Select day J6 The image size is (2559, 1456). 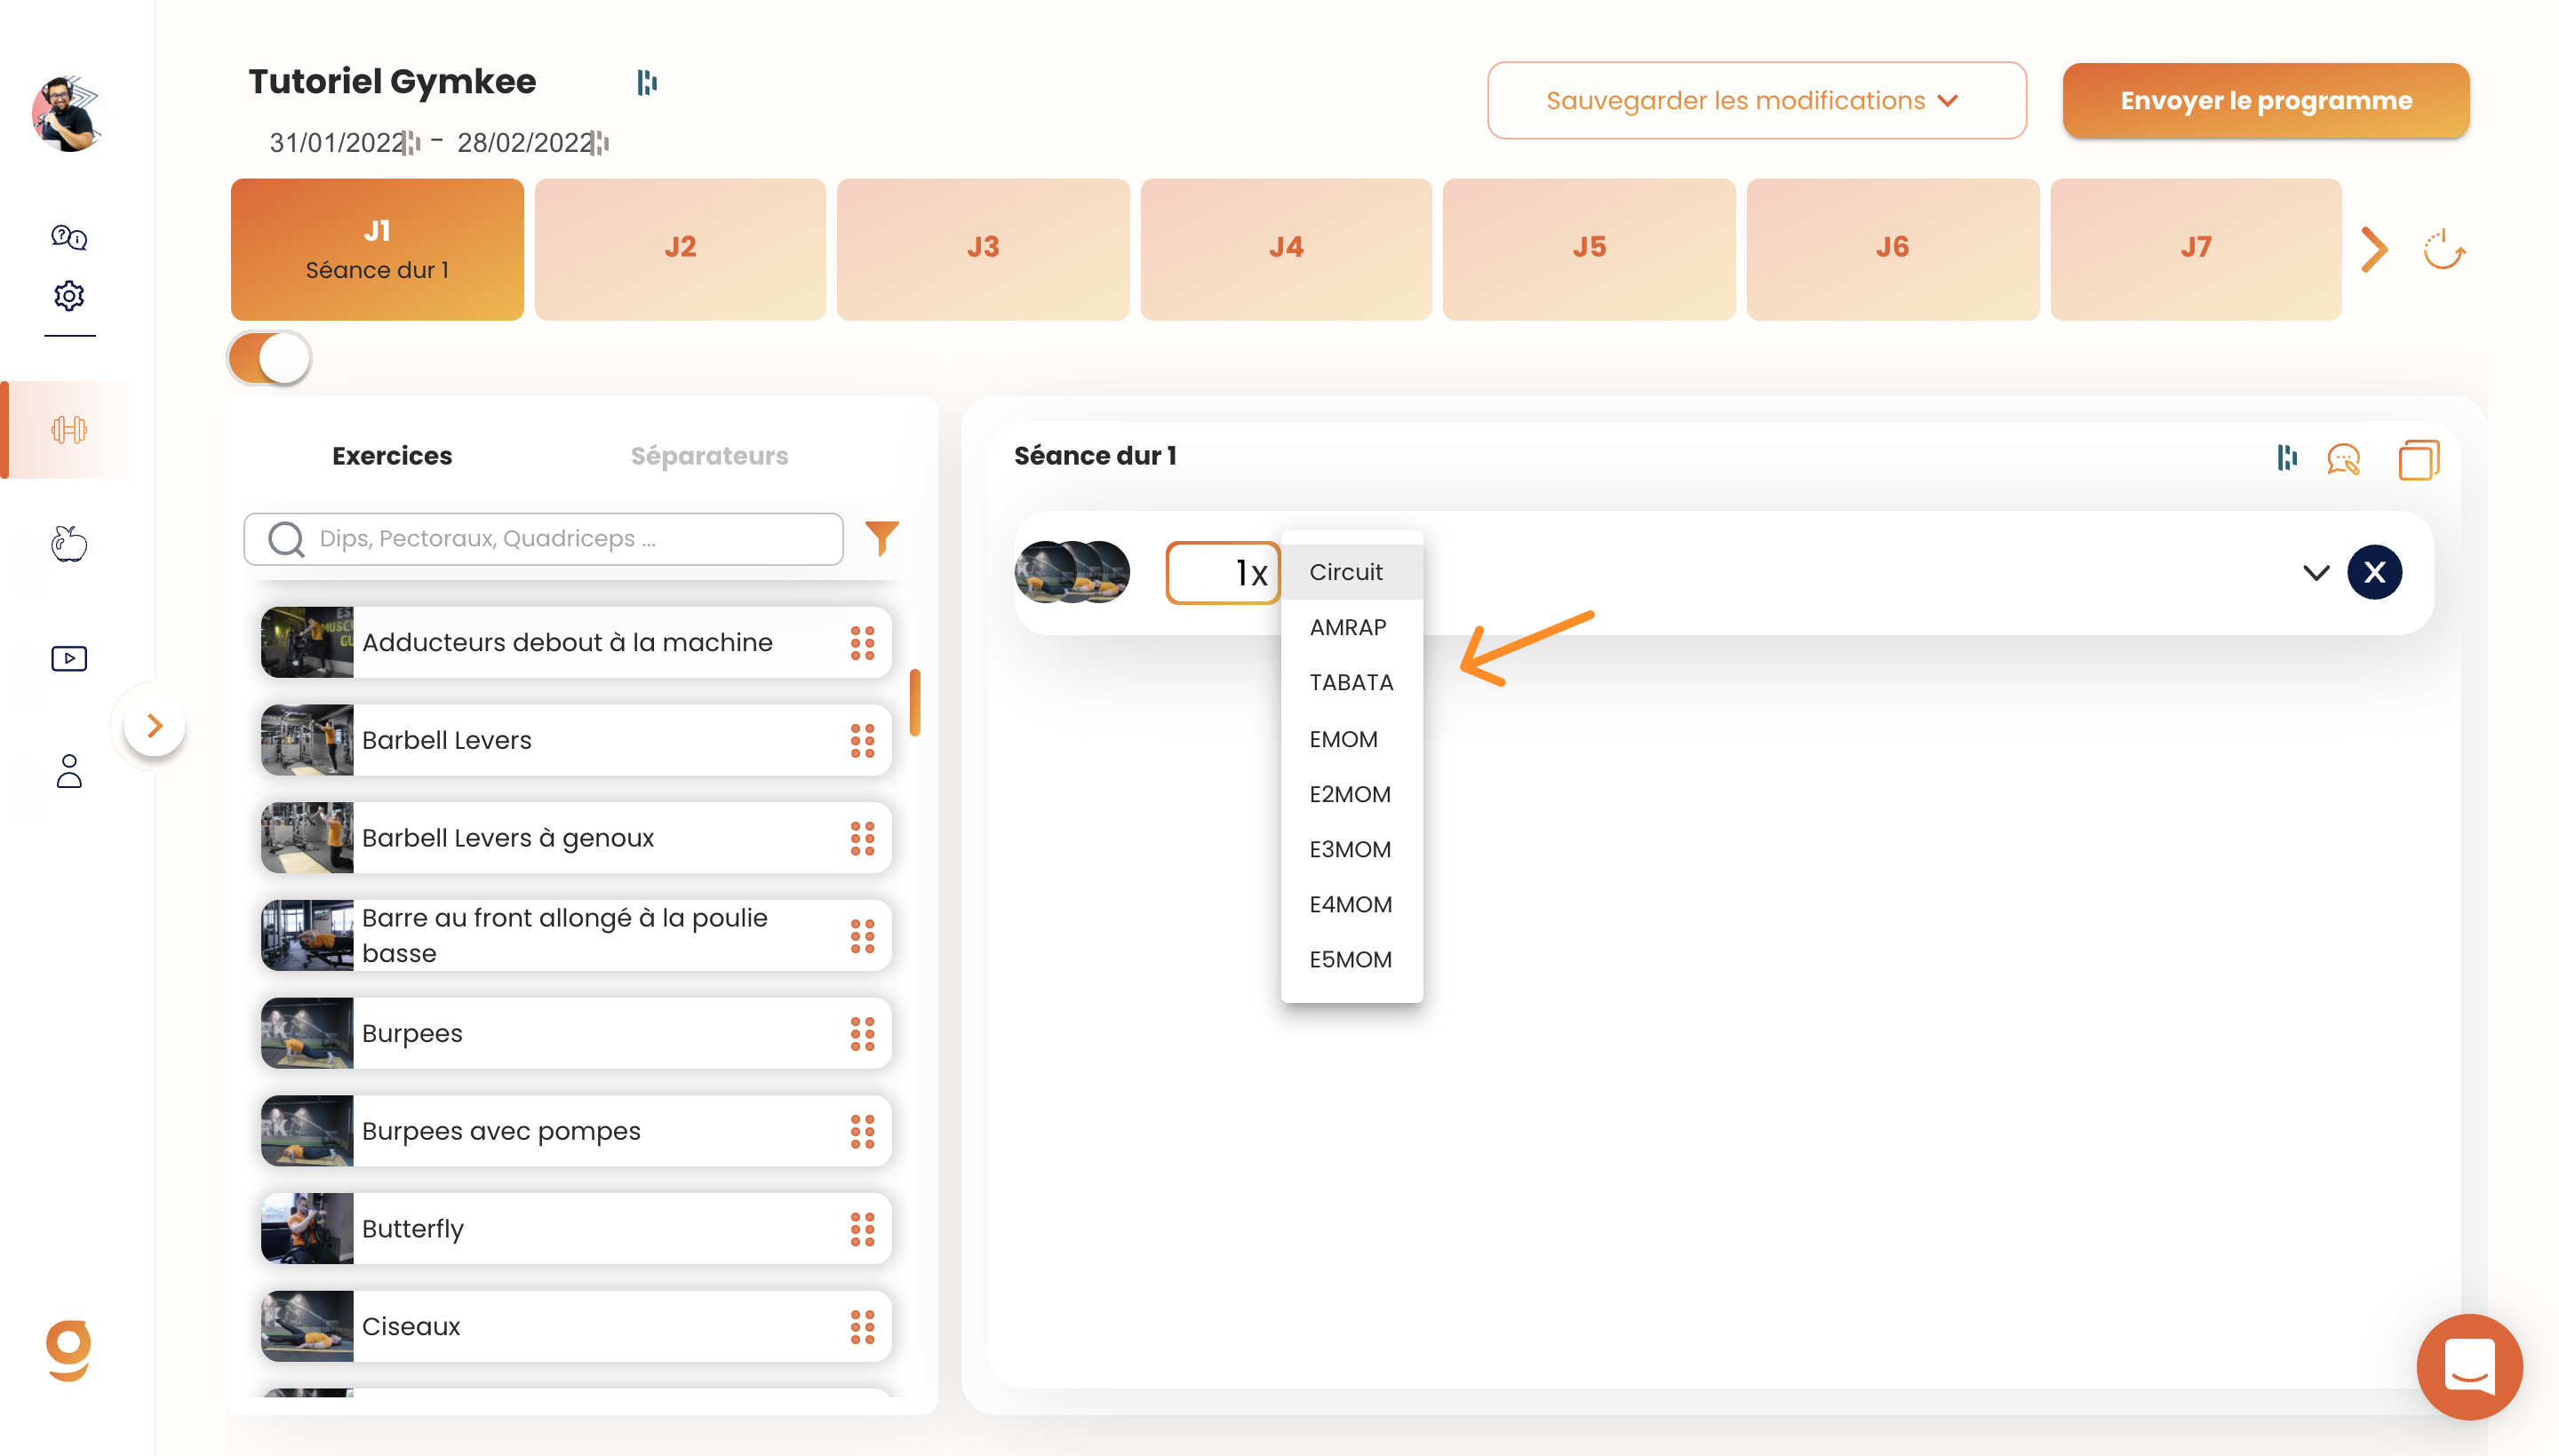click(x=1892, y=250)
